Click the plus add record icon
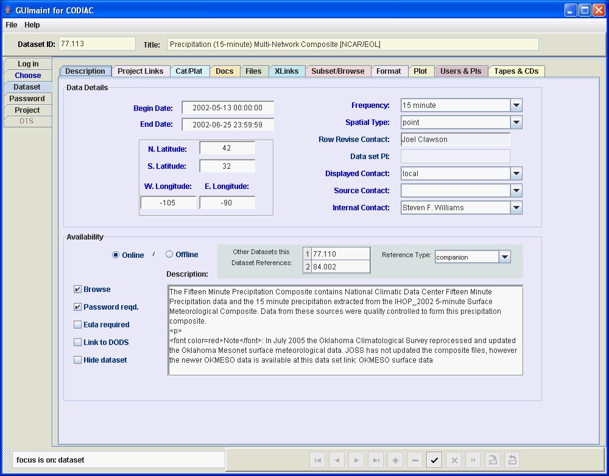This screenshot has height=476, width=609. coord(395,461)
